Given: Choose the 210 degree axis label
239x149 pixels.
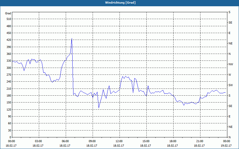Looking at the screenshot, I should (9, 89).
